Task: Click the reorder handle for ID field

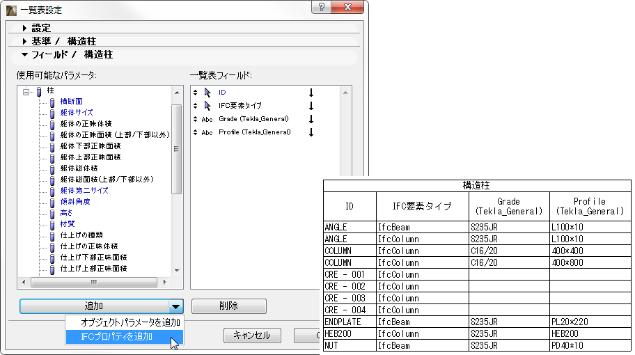Action: (195, 93)
